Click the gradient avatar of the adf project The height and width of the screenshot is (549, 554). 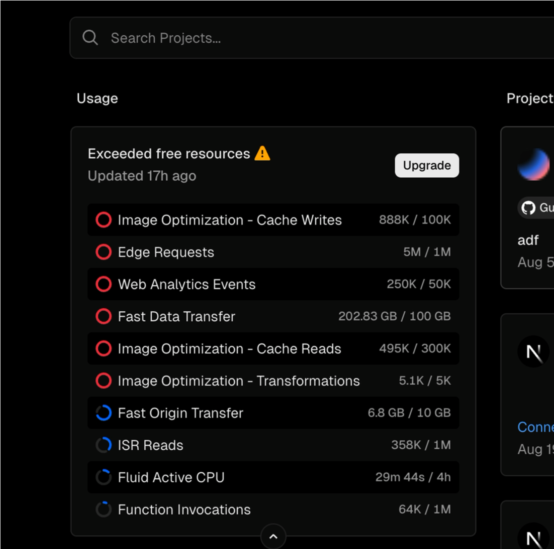[533, 165]
